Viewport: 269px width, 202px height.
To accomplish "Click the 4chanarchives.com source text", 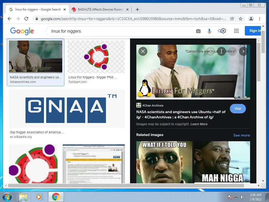I will [x=23, y=82].
